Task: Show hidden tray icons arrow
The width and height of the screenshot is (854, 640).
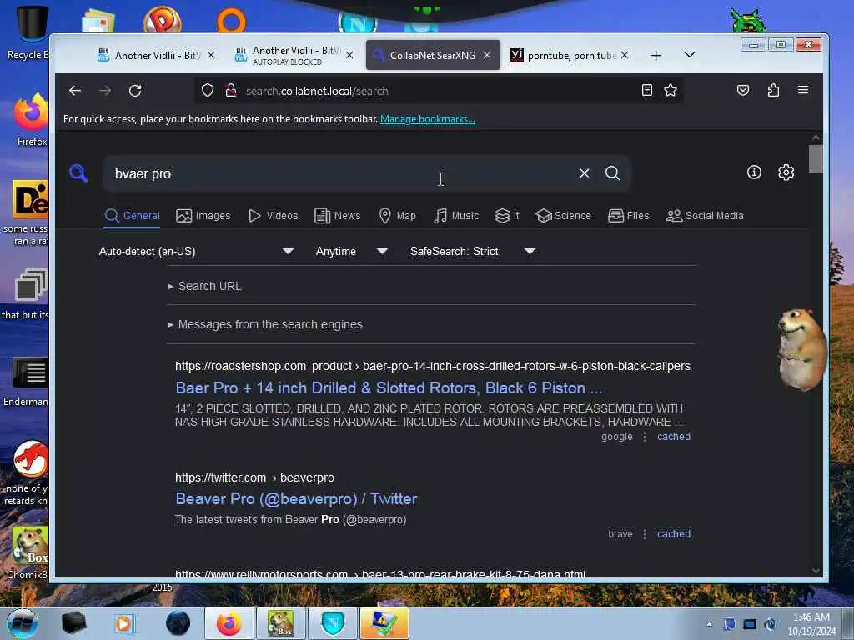Action: tap(709, 624)
